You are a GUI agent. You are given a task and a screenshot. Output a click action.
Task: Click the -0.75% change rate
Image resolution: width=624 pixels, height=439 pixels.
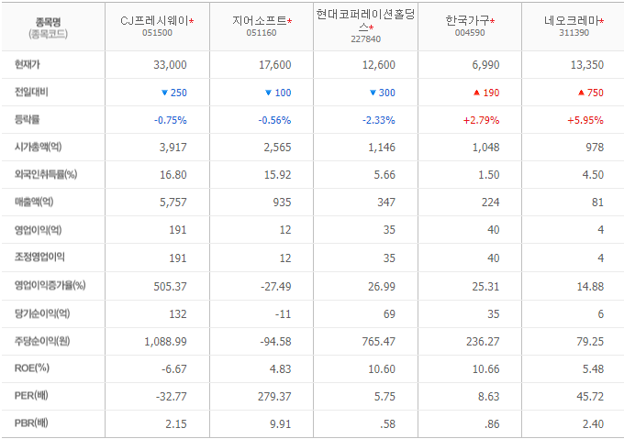(x=171, y=120)
